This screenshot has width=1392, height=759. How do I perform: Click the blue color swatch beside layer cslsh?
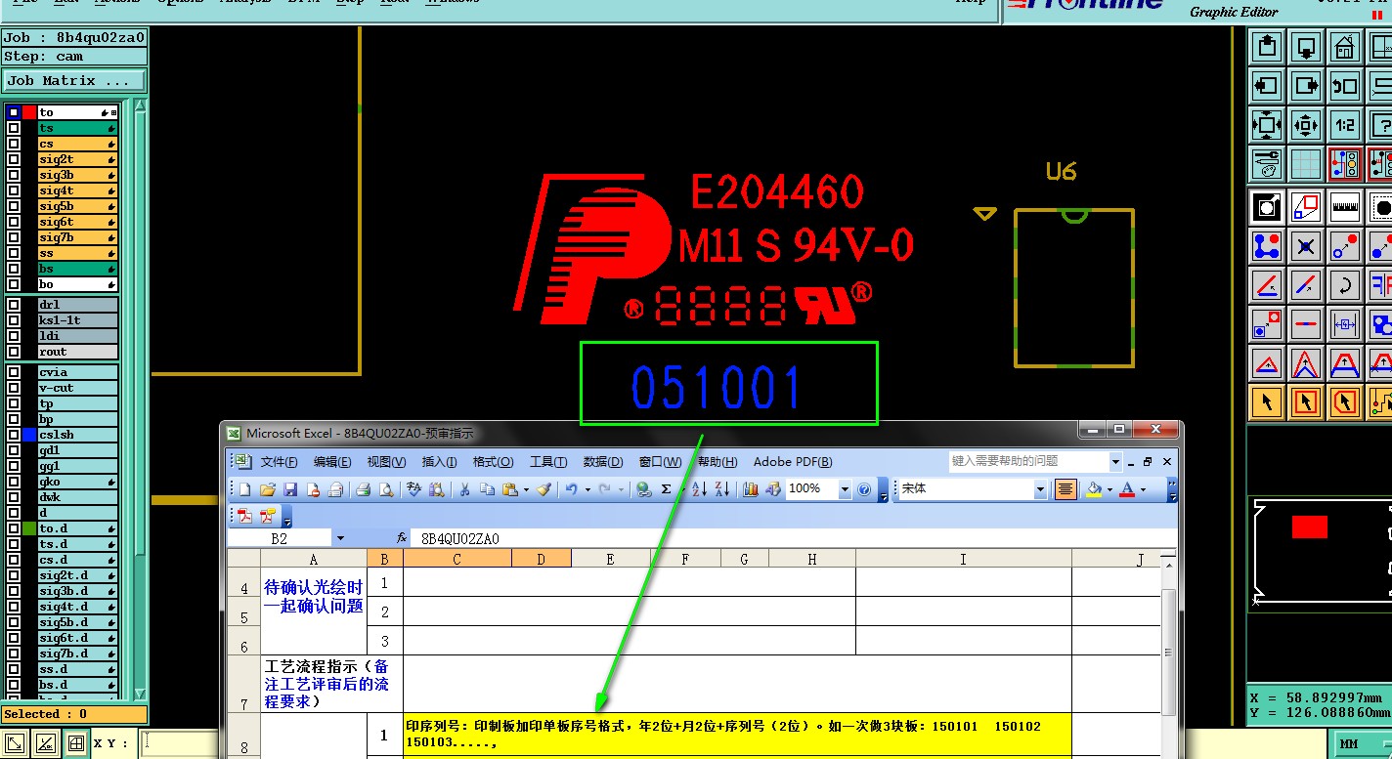[x=29, y=435]
